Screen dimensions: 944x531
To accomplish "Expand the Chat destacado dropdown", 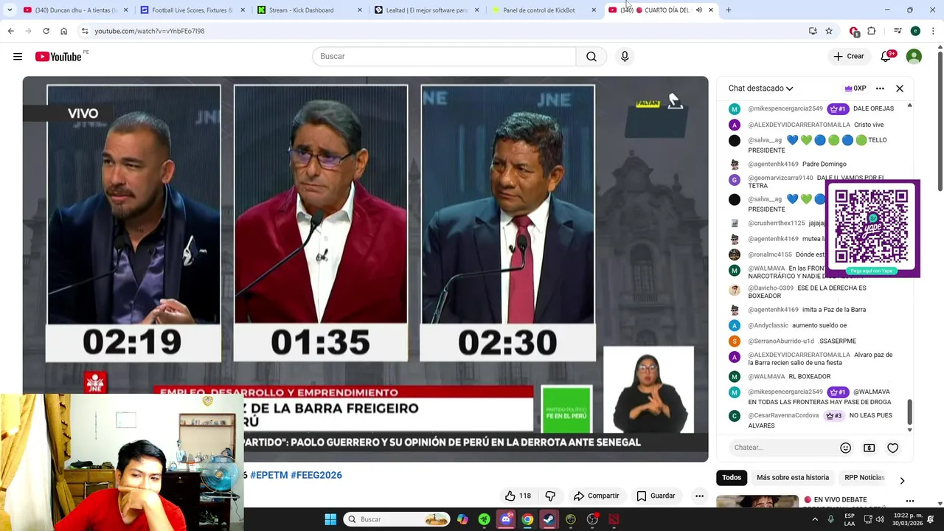I will point(760,88).
